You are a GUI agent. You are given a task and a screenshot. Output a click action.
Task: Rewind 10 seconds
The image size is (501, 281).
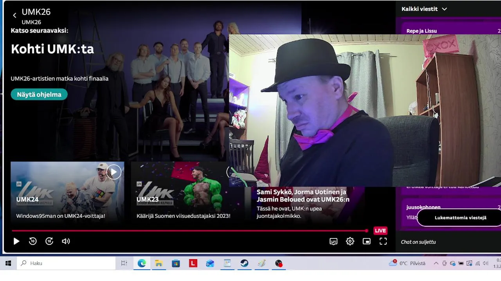[x=33, y=241]
